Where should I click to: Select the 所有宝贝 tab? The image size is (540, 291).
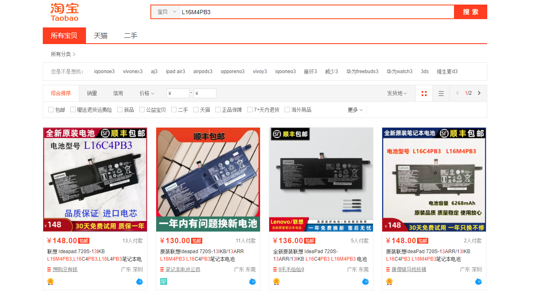pos(64,35)
